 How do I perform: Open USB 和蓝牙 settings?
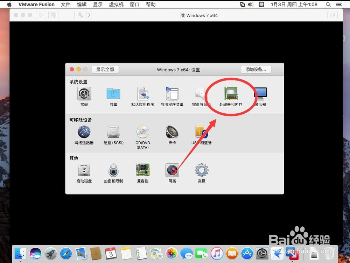(x=201, y=132)
